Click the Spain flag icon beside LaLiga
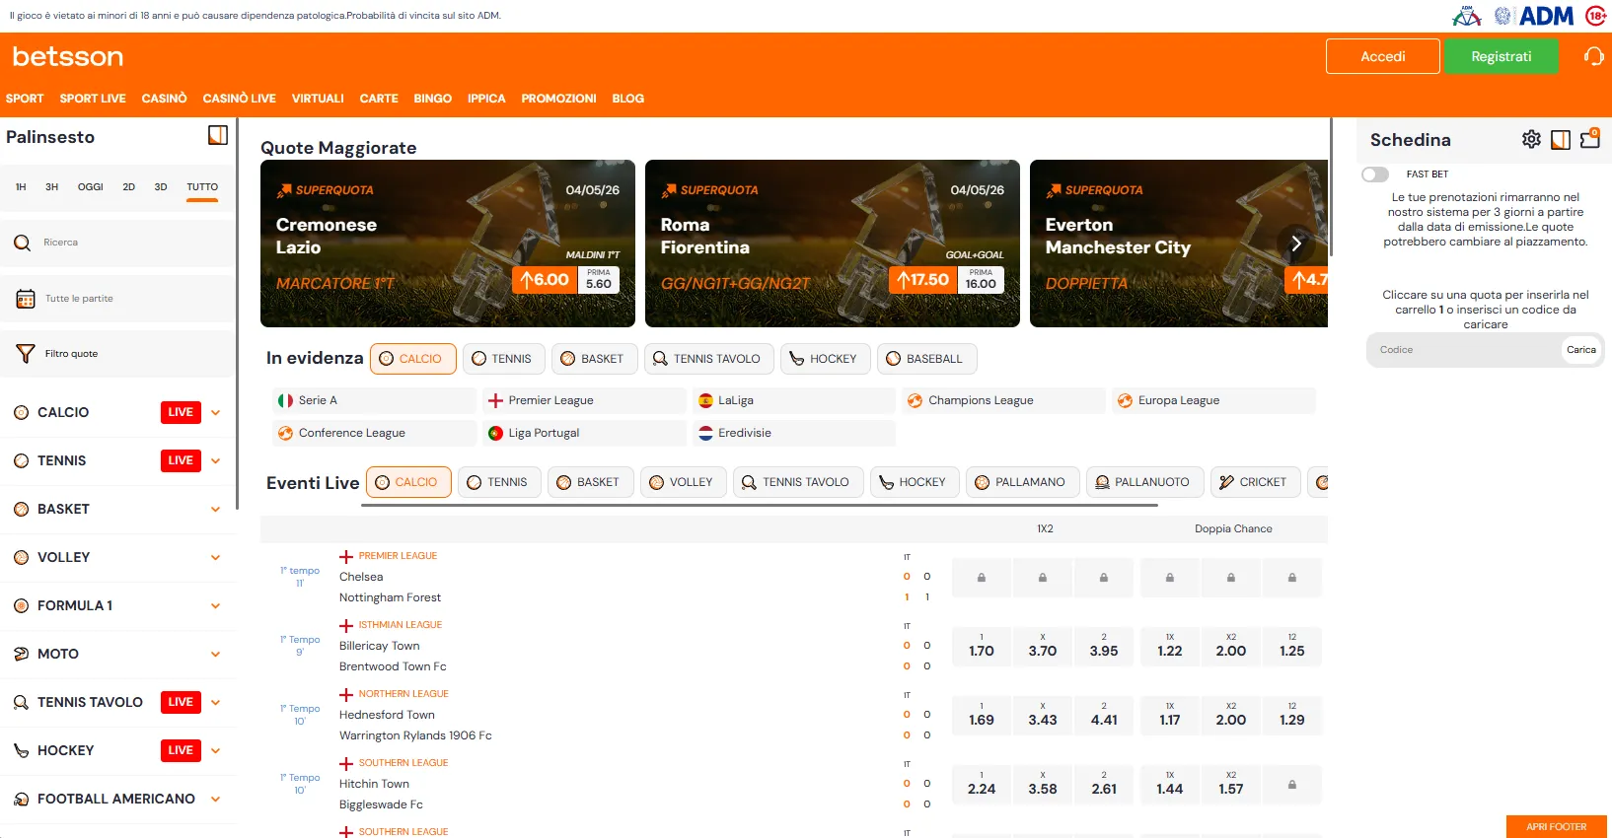Screen dimensions: 1612x838 (705, 400)
